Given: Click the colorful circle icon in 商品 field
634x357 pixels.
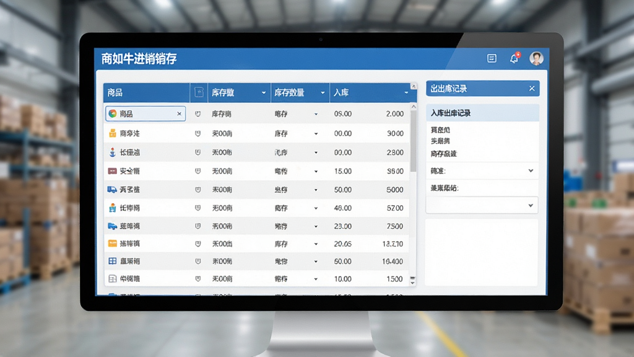Looking at the screenshot, I should [x=113, y=114].
